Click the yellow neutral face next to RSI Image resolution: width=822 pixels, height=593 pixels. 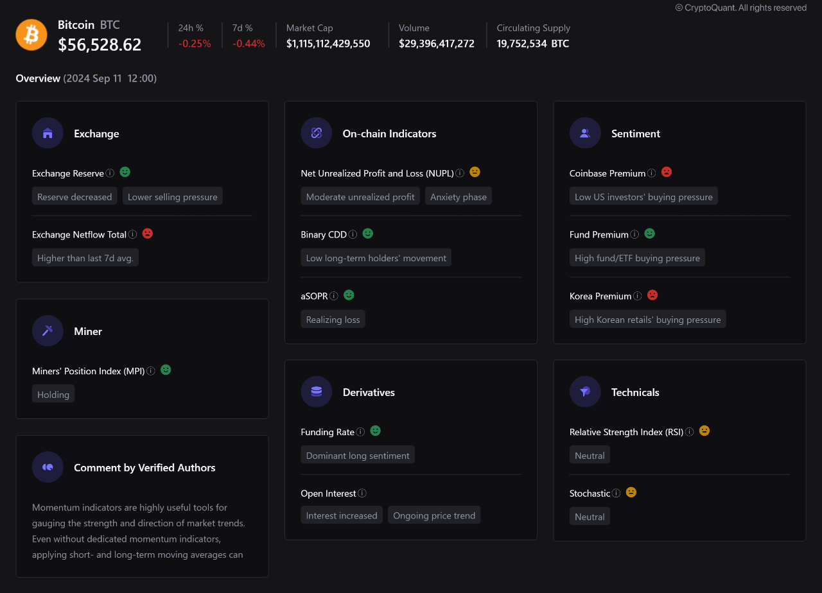704,431
